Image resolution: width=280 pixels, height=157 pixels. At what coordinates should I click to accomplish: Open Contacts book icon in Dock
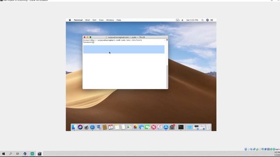tap(105, 127)
